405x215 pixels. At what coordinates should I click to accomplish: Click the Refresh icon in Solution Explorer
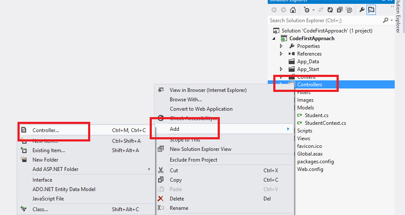330,10
